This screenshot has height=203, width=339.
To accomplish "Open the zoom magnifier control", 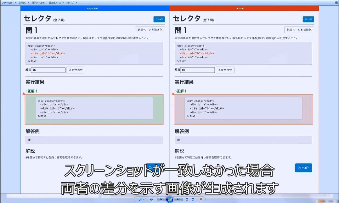I will [x=141, y=199].
